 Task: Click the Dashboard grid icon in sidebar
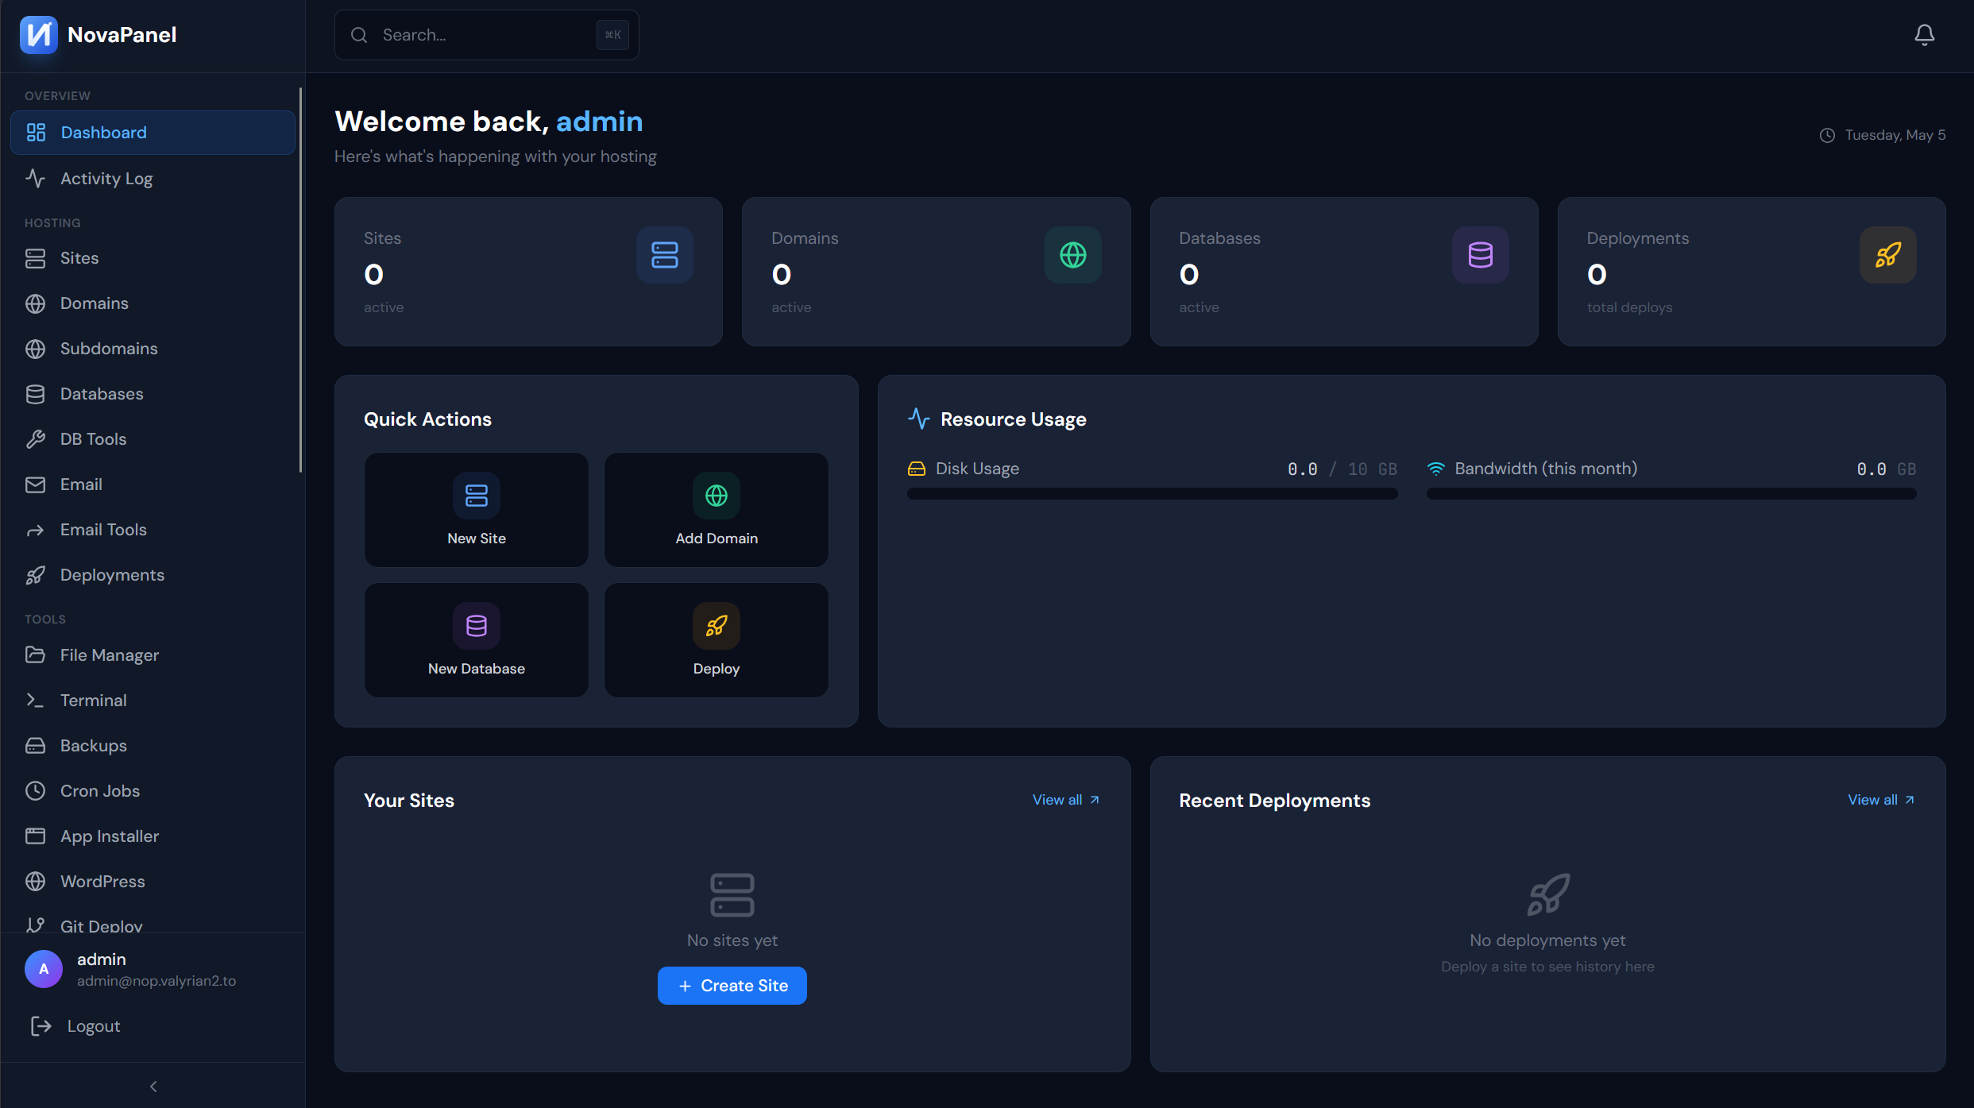pyautogui.click(x=36, y=133)
